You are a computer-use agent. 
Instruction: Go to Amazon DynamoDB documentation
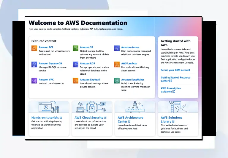click(50, 63)
